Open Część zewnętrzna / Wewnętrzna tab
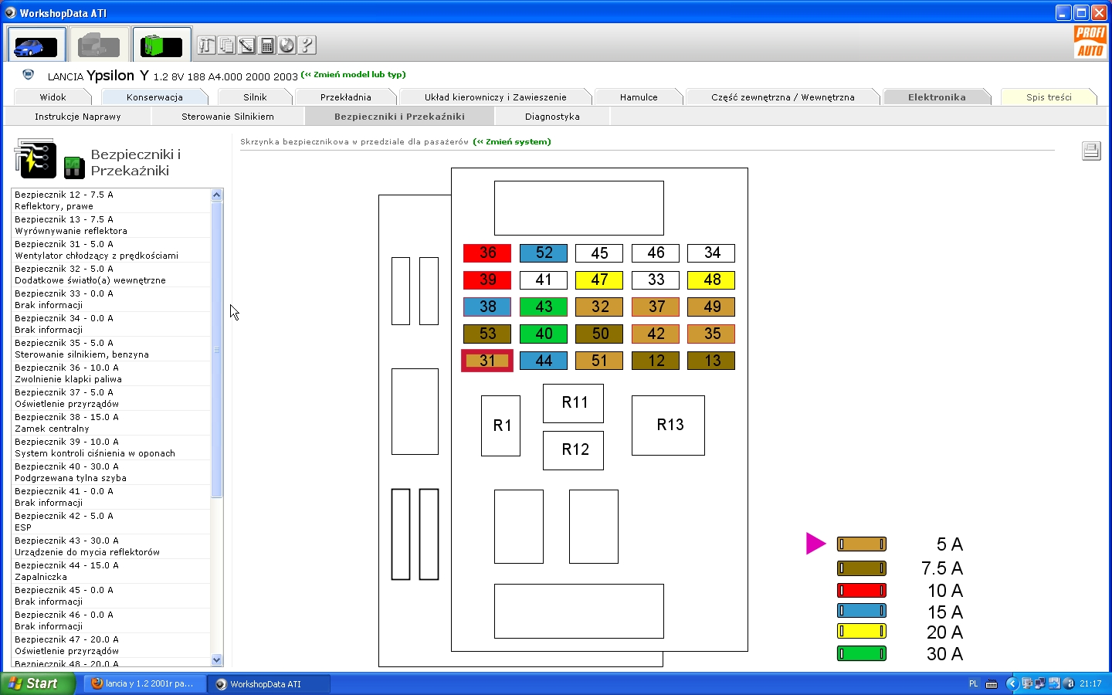 782,97
